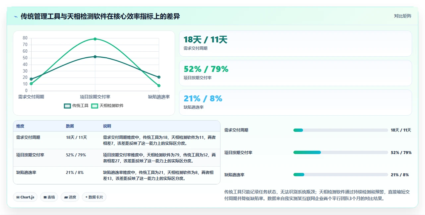Image resolution: width=425 pixels, height=215 pixels.
Task: Click the 项目按期交付率 progress label
Action: [238, 153]
